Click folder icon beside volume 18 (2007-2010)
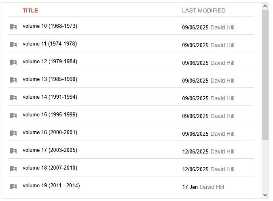The height and width of the screenshot is (201, 273). point(13,169)
